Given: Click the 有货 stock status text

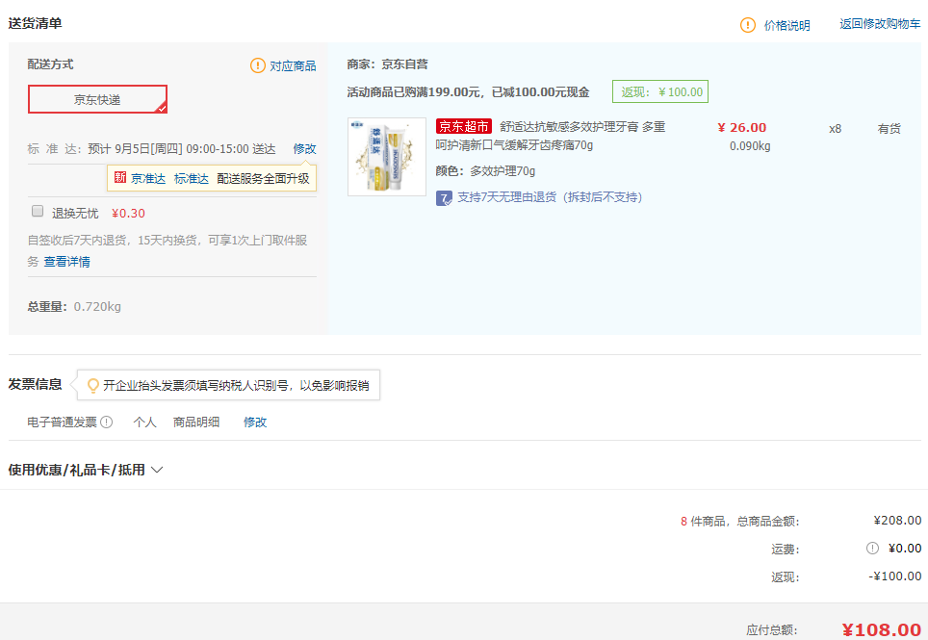Looking at the screenshot, I should click(889, 128).
